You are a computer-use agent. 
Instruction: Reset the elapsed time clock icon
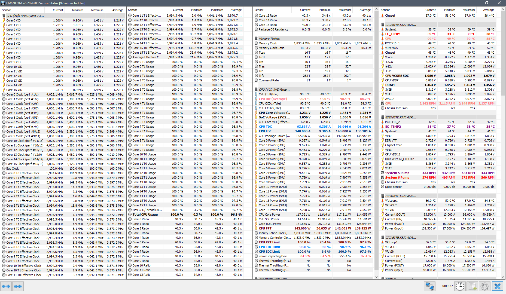click(x=460, y=286)
